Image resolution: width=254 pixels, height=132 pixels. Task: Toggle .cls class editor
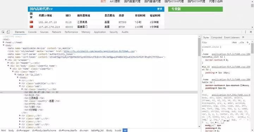pos(242,42)
